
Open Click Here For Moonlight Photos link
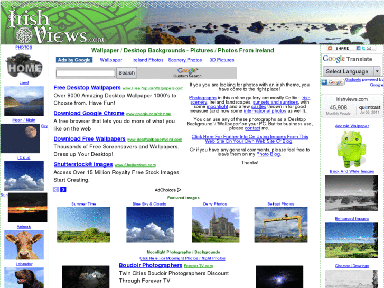click(182, 258)
